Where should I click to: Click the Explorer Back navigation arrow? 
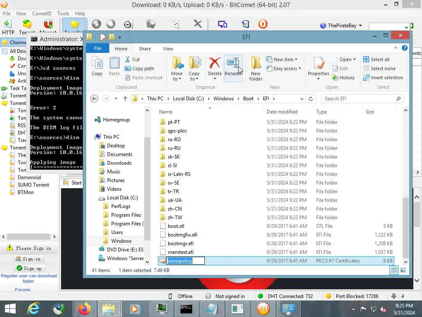click(x=94, y=99)
